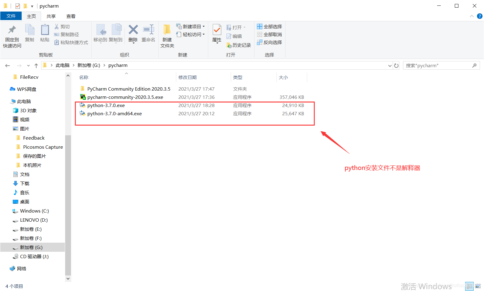484x291 pixels.
Task: Go forward with the Forward arrow
Action: tap(19, 66)
